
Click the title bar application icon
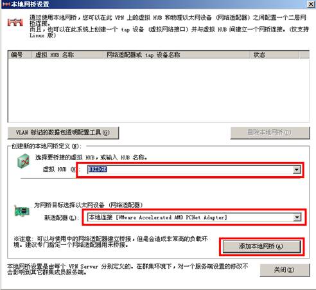pos(6,5)
